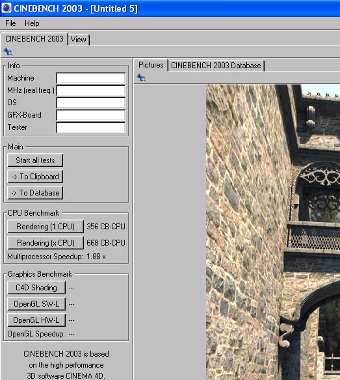Select the CINEBENCH 2003 tab

[34, 39]
